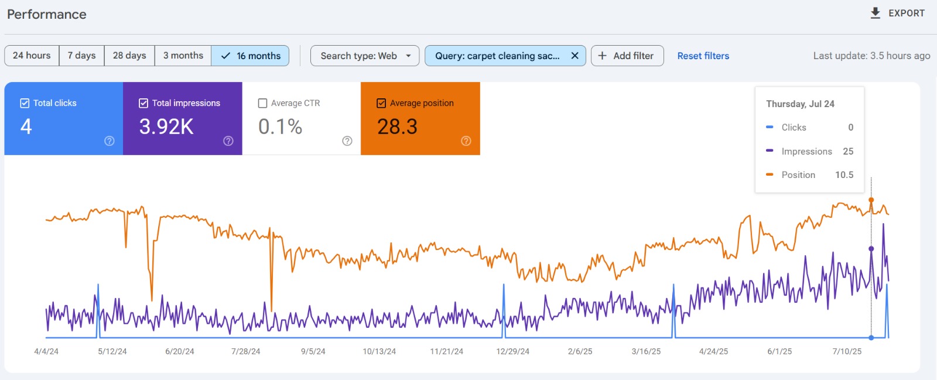Viewport: 937px width, 380px height.
Task: Uncheck the Total impressions checkbox
Action: pos(143,103)
